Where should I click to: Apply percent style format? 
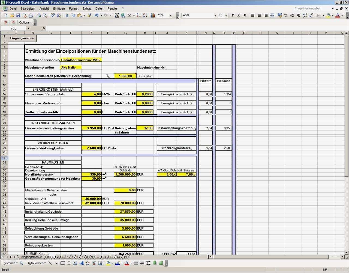286,16
